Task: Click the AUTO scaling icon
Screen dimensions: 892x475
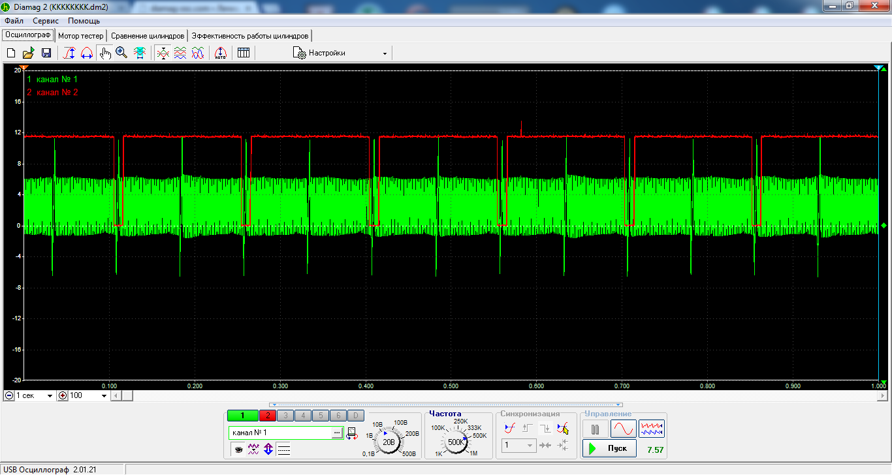Action: click(221, 54)
